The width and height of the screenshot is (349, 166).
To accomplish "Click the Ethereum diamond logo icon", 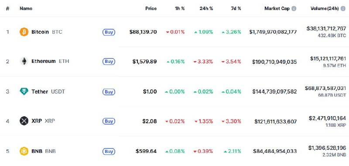I will tap(24, 61).
